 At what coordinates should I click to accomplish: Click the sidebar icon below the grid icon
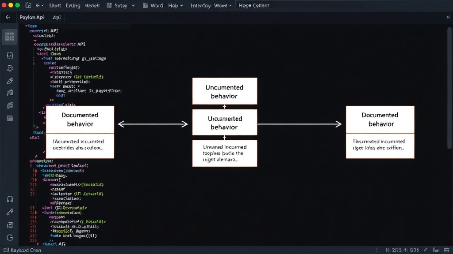10,55
